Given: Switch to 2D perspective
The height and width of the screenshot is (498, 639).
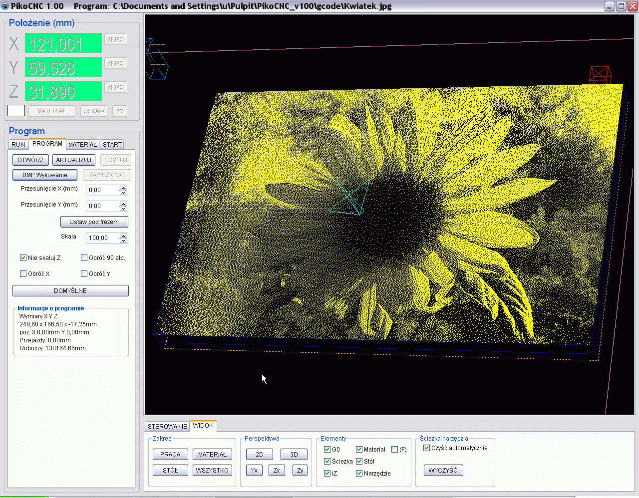Looking at the screenshot, I should coord(260,455).
